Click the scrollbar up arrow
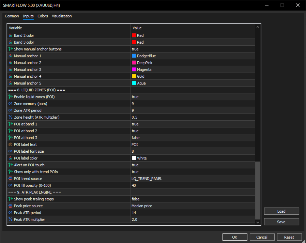The width and height of the screenshot is (306, 243). tap(258, 27)
